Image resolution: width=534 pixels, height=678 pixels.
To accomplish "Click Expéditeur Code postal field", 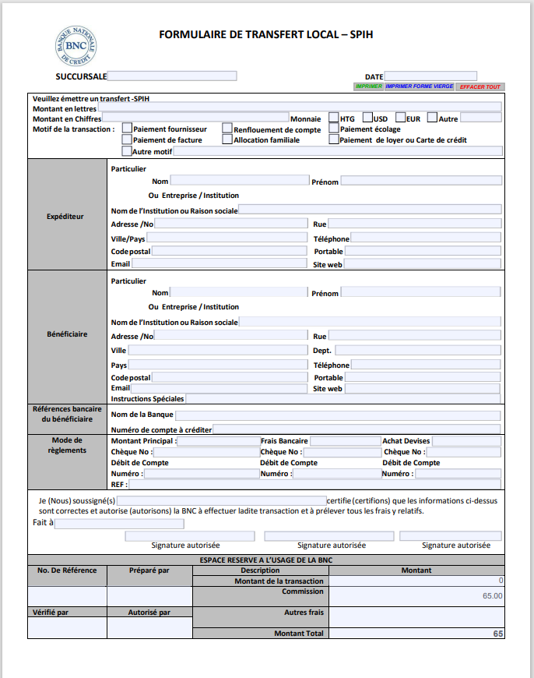I will tap(230, 251).
